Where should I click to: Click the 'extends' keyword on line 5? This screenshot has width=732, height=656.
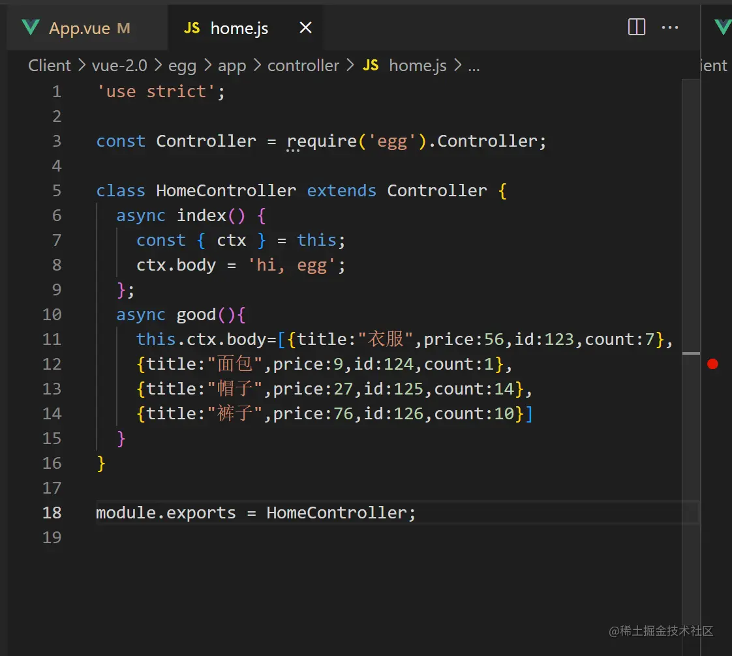341,191
